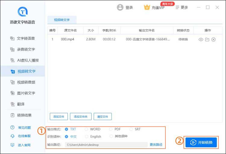Click the 转换状态 column header
The image size is (226, 154).
(x=183, y=30)
